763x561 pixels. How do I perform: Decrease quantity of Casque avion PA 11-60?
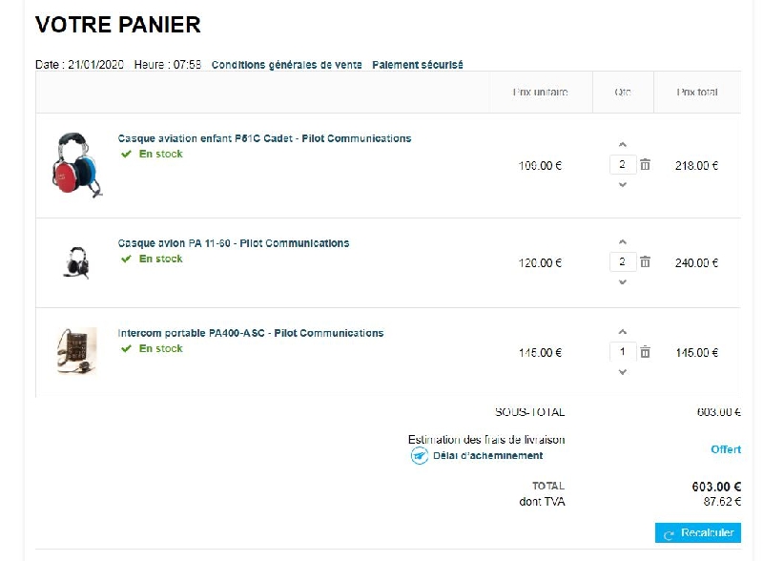click(x=623, y=282)
